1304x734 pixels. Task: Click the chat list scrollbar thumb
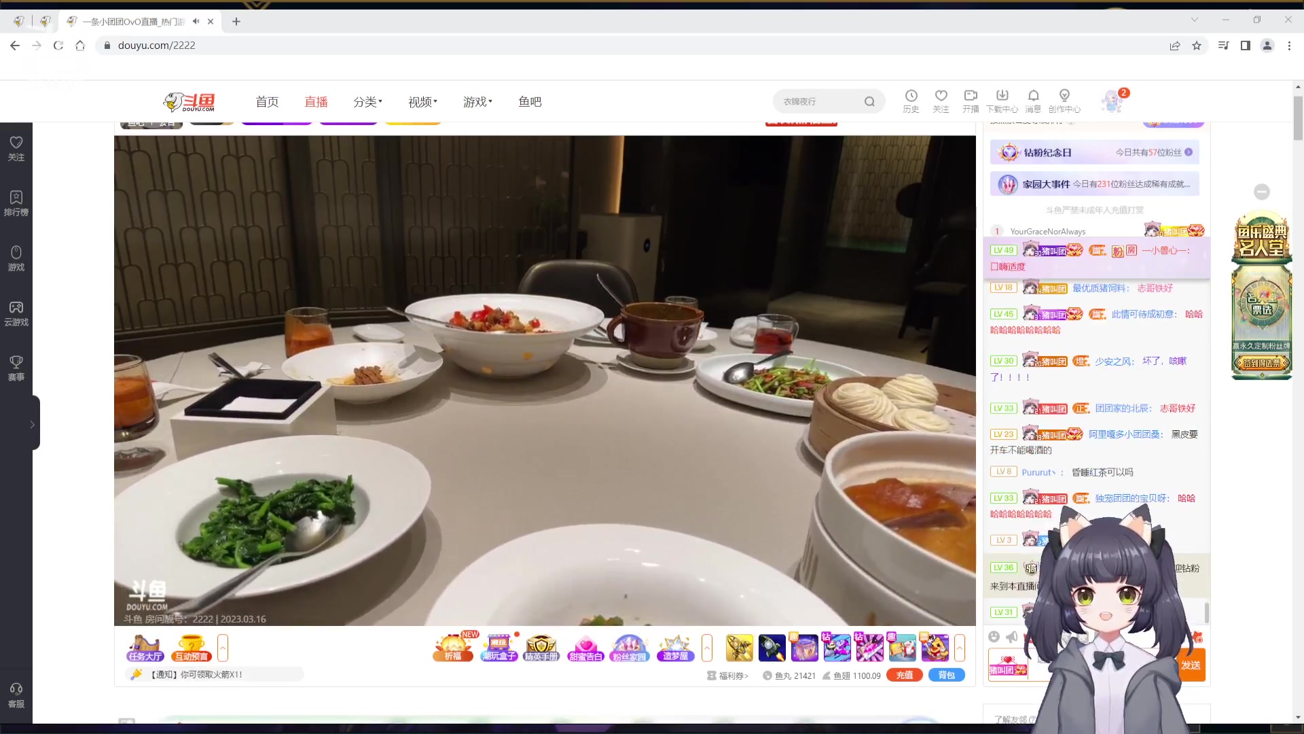[x=1206, y=612]
